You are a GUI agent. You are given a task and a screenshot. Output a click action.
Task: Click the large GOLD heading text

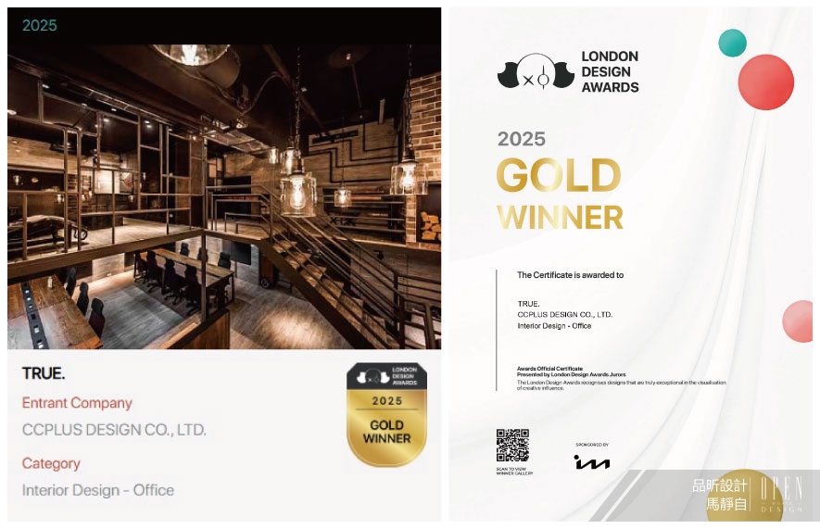[559, 176]
